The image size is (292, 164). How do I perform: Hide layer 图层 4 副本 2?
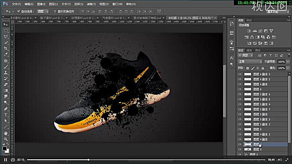click(x=240, y=134)
